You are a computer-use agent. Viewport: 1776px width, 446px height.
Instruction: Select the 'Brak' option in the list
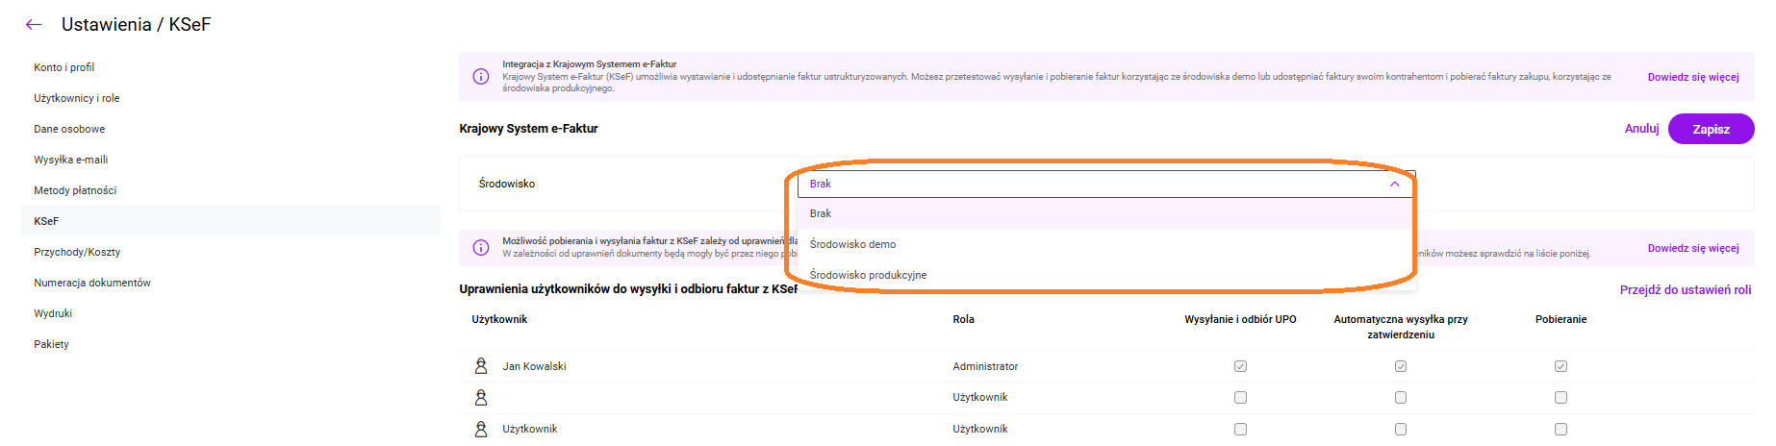[x=821, y=213]
